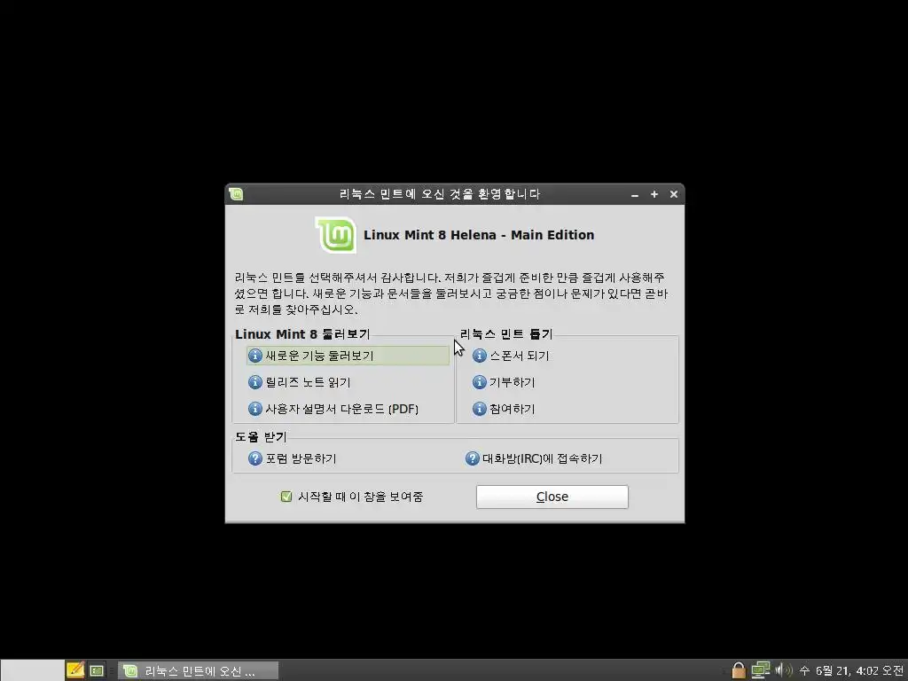Open the network connection tray icon
Screen dimensions: 908x681
click(x=760, y=670)
